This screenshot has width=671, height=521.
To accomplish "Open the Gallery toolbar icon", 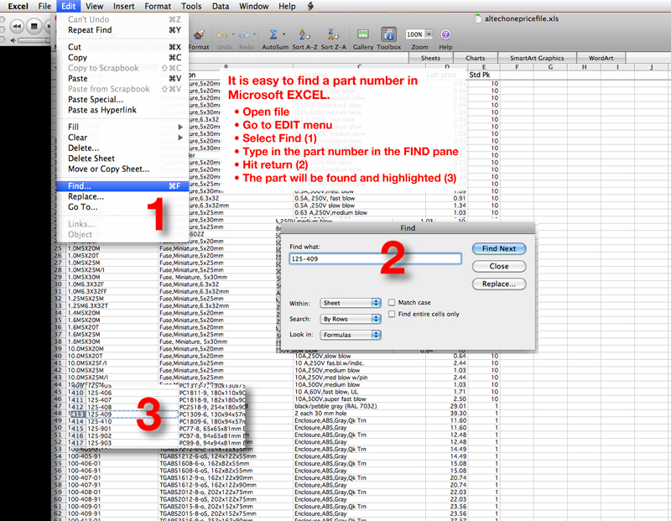I will coord(363,34).
